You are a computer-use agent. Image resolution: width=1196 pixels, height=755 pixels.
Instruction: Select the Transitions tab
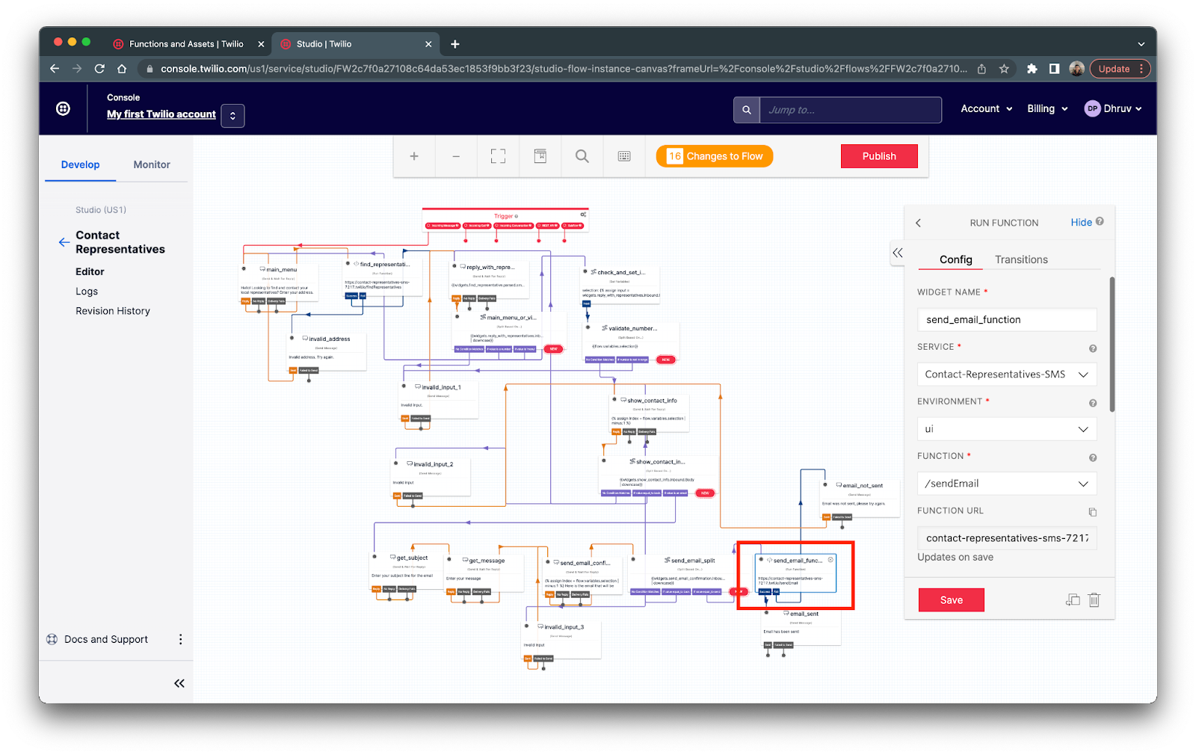(x=1021, y=259)
